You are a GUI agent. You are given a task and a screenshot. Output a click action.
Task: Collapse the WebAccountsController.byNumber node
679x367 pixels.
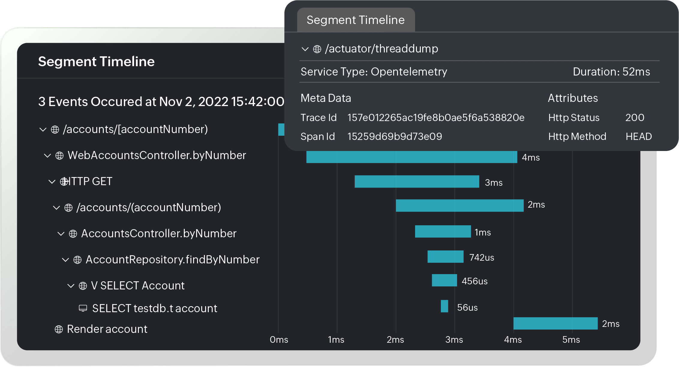point(47,155)
